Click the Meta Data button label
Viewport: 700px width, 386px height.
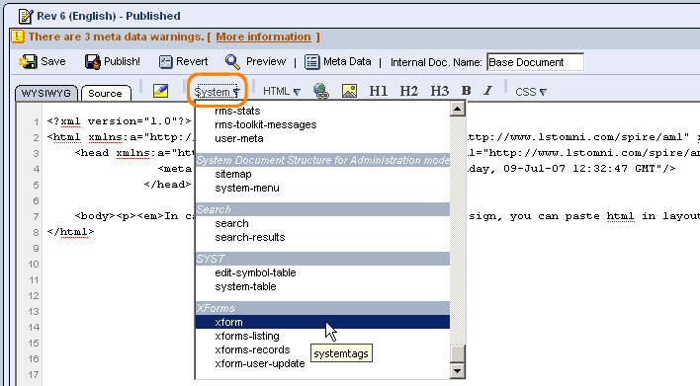[x=347, y=61]
